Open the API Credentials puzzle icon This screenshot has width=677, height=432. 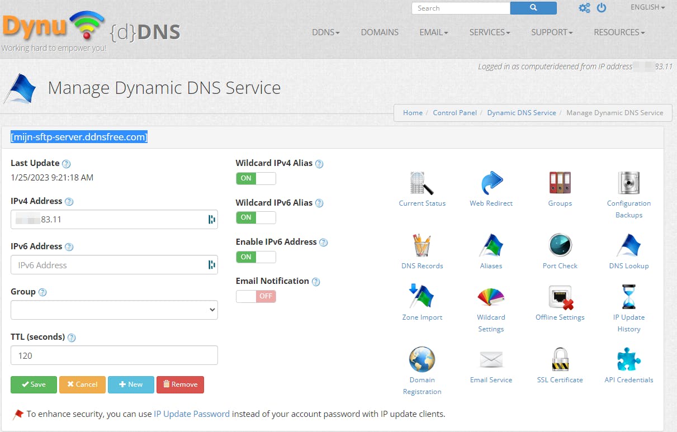(x=629, y=359)
